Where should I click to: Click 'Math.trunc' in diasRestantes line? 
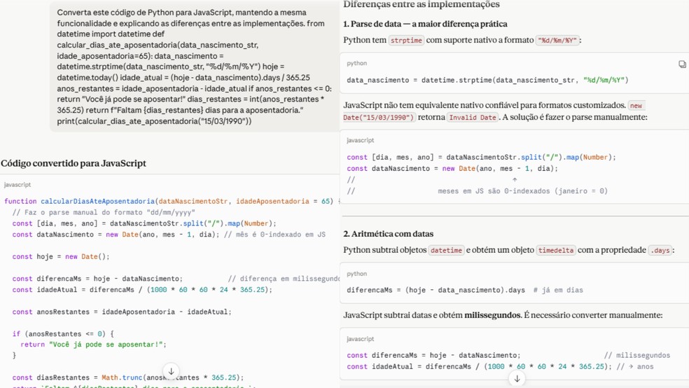[122, 377]
